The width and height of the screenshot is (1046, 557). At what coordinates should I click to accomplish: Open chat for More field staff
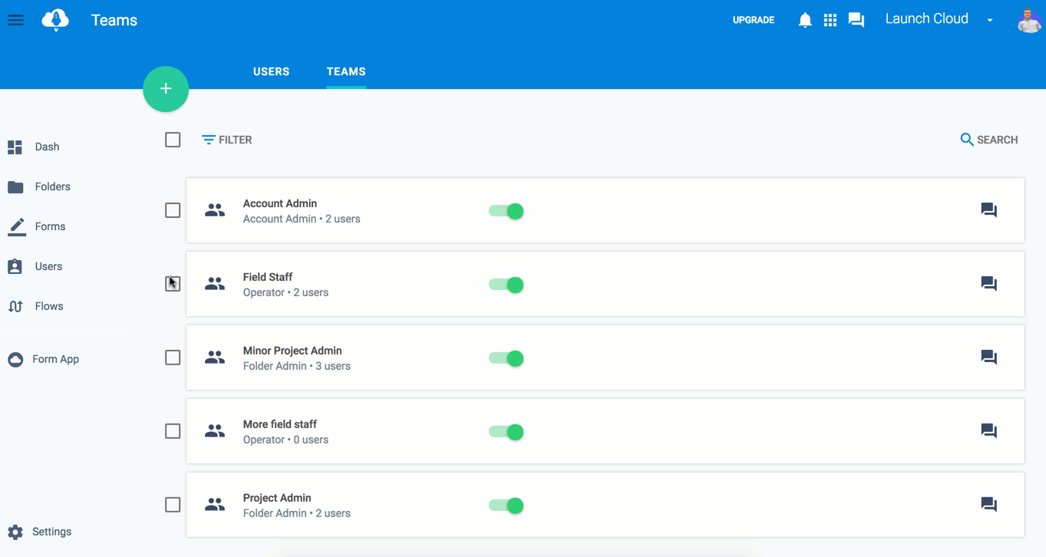pos(989,431)
